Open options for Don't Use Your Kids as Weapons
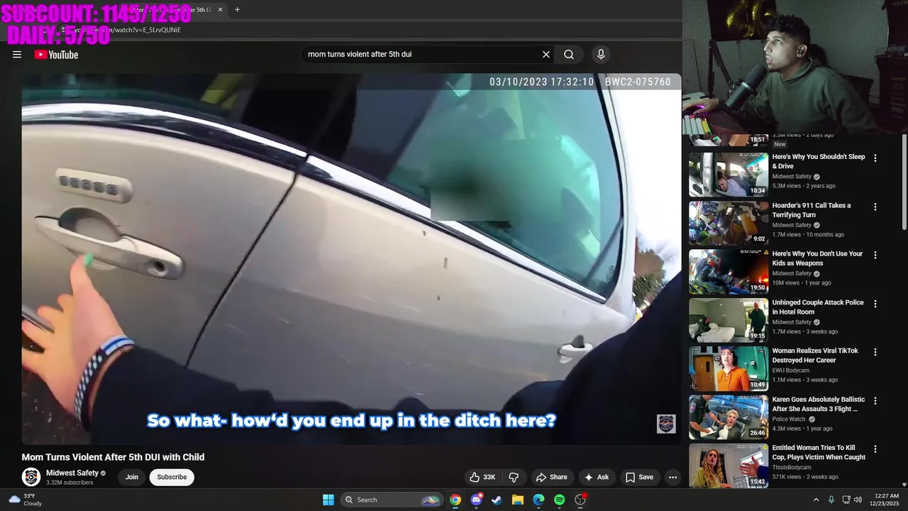 tap(875, 255)
